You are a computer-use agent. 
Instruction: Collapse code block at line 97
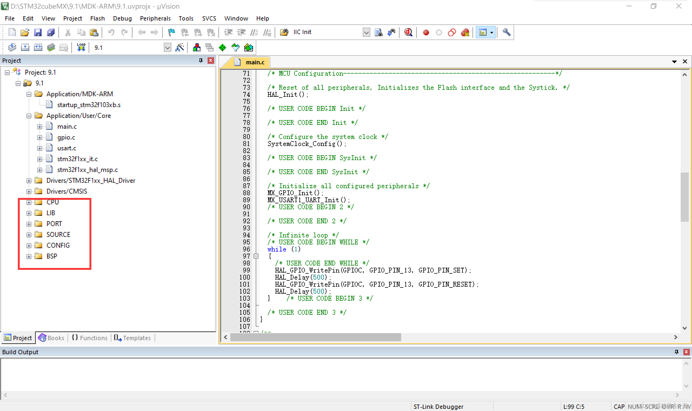click(x=256, y=256)
